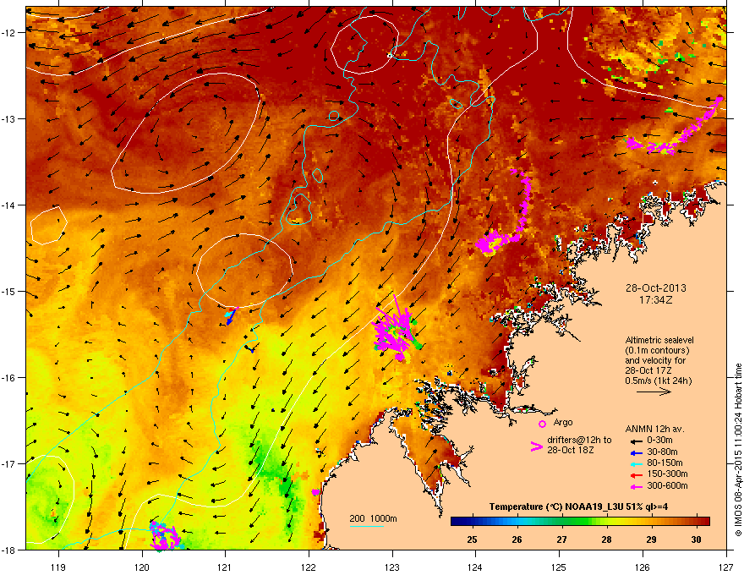Click the small white closed contour near 119E, 14.2S
The width and height of the screenshot is (744, 575).
coord(48,226)
